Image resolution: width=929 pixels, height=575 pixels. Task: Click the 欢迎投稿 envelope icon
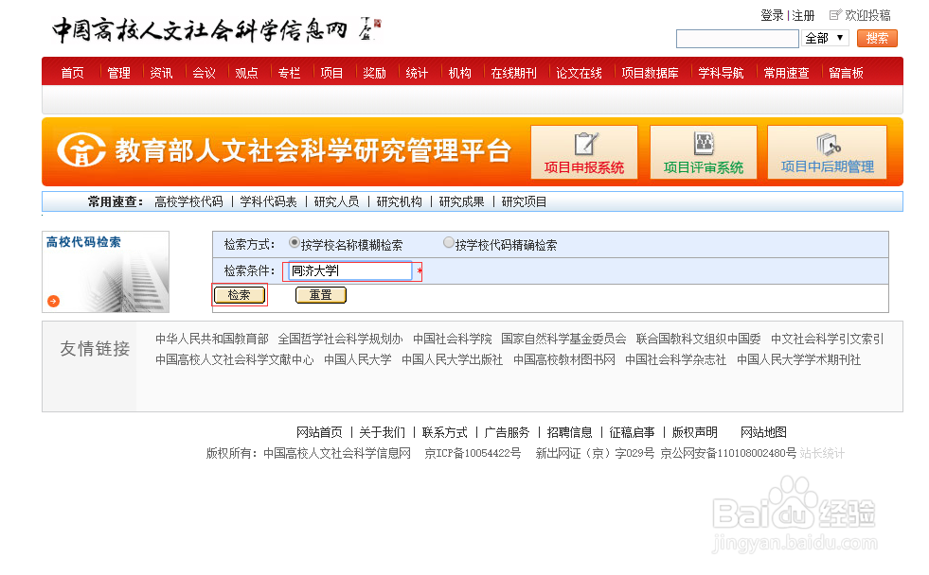pos(837,15)
